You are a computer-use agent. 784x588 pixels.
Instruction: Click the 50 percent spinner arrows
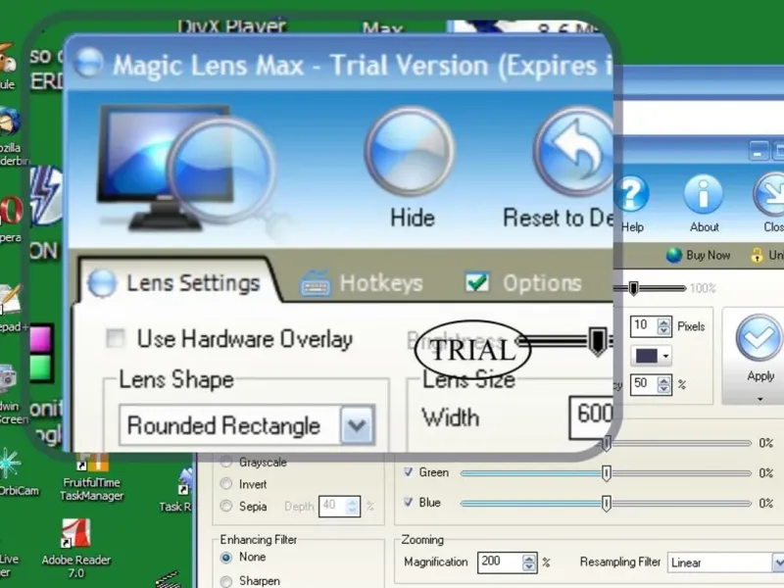click(x=664, y=384)
